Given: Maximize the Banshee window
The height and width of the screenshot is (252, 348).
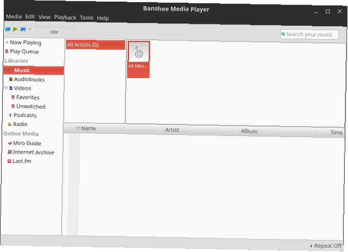Looking at the screenshot, I should (x=328, y=12).
